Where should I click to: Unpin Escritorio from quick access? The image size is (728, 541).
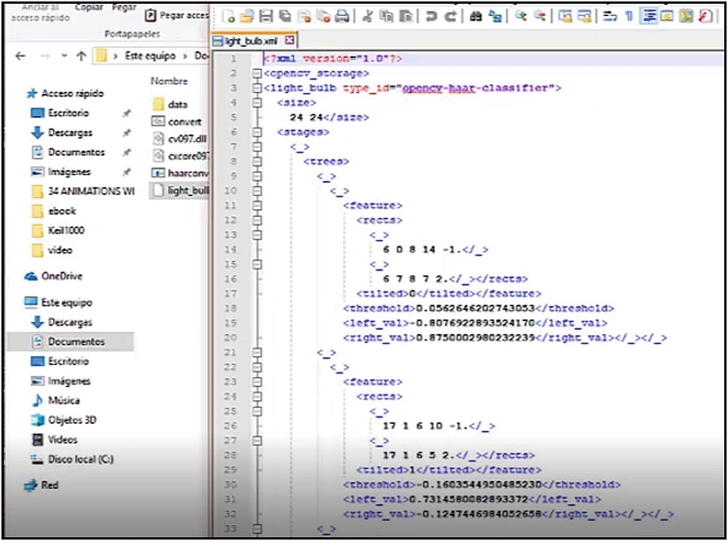(x=126, y=113)
